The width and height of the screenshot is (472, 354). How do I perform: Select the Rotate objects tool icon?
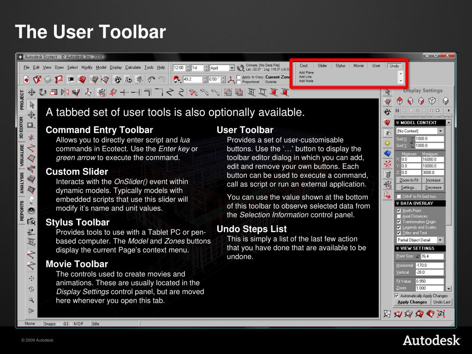(43, 92)
